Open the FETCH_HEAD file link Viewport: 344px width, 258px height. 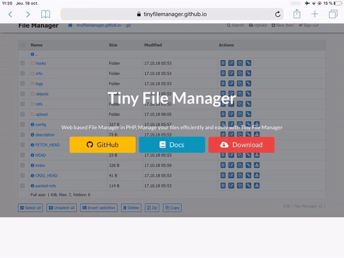[48, 145]
